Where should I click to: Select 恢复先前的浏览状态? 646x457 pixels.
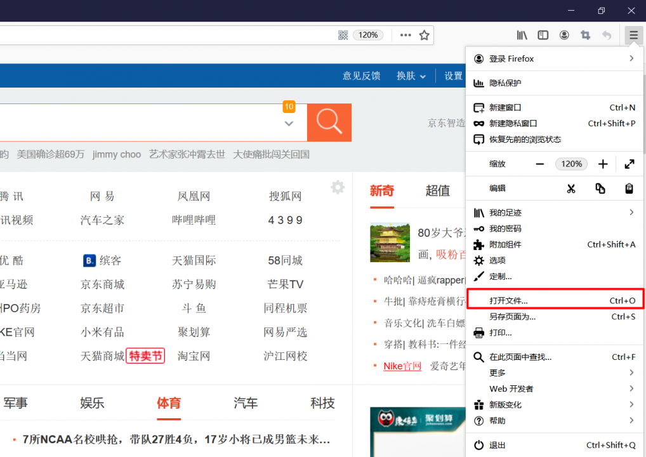(555, 140)
